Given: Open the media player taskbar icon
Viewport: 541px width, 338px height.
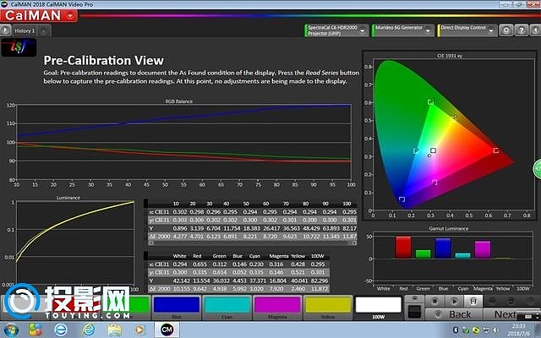Looking at the screenshot, I should pyautogui.click(x=139, y=330).
